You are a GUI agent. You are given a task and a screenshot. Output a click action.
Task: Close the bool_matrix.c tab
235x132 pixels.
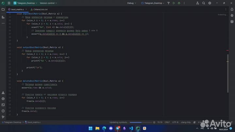tap(26, 9)
